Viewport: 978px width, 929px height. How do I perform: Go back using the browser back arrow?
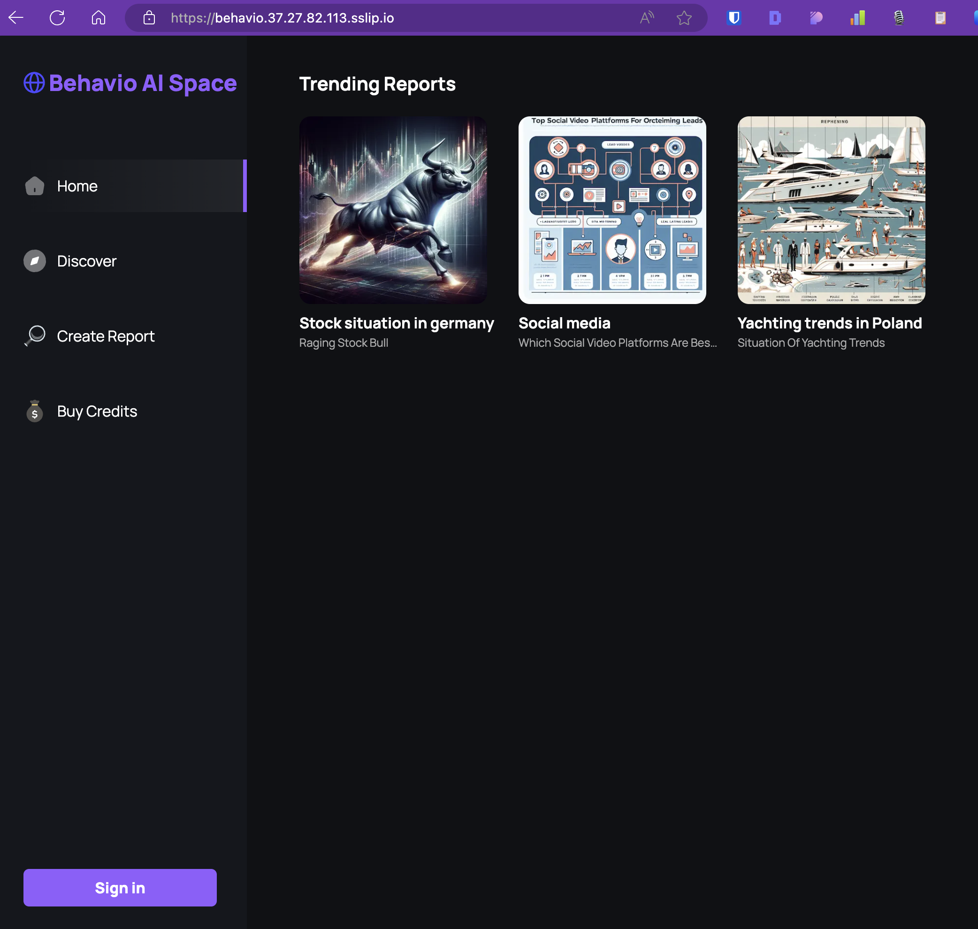pos(16,18)
